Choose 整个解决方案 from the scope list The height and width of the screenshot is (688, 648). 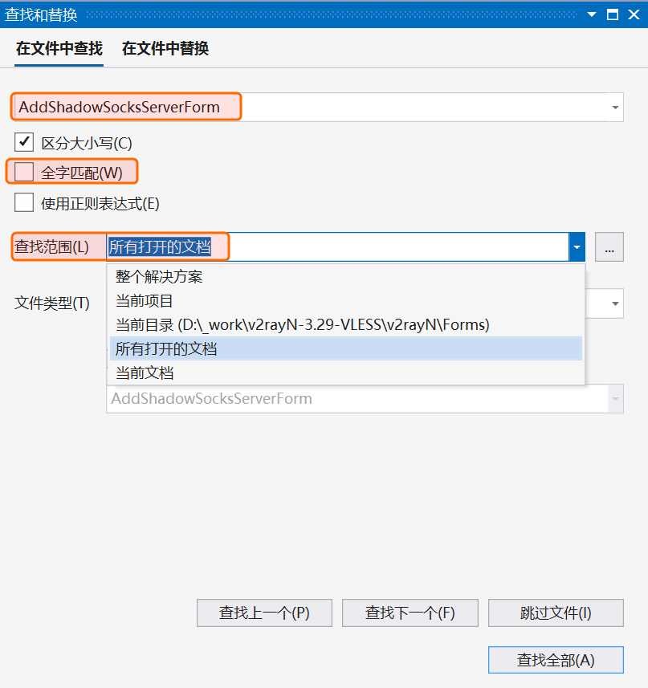coord(159,277)
